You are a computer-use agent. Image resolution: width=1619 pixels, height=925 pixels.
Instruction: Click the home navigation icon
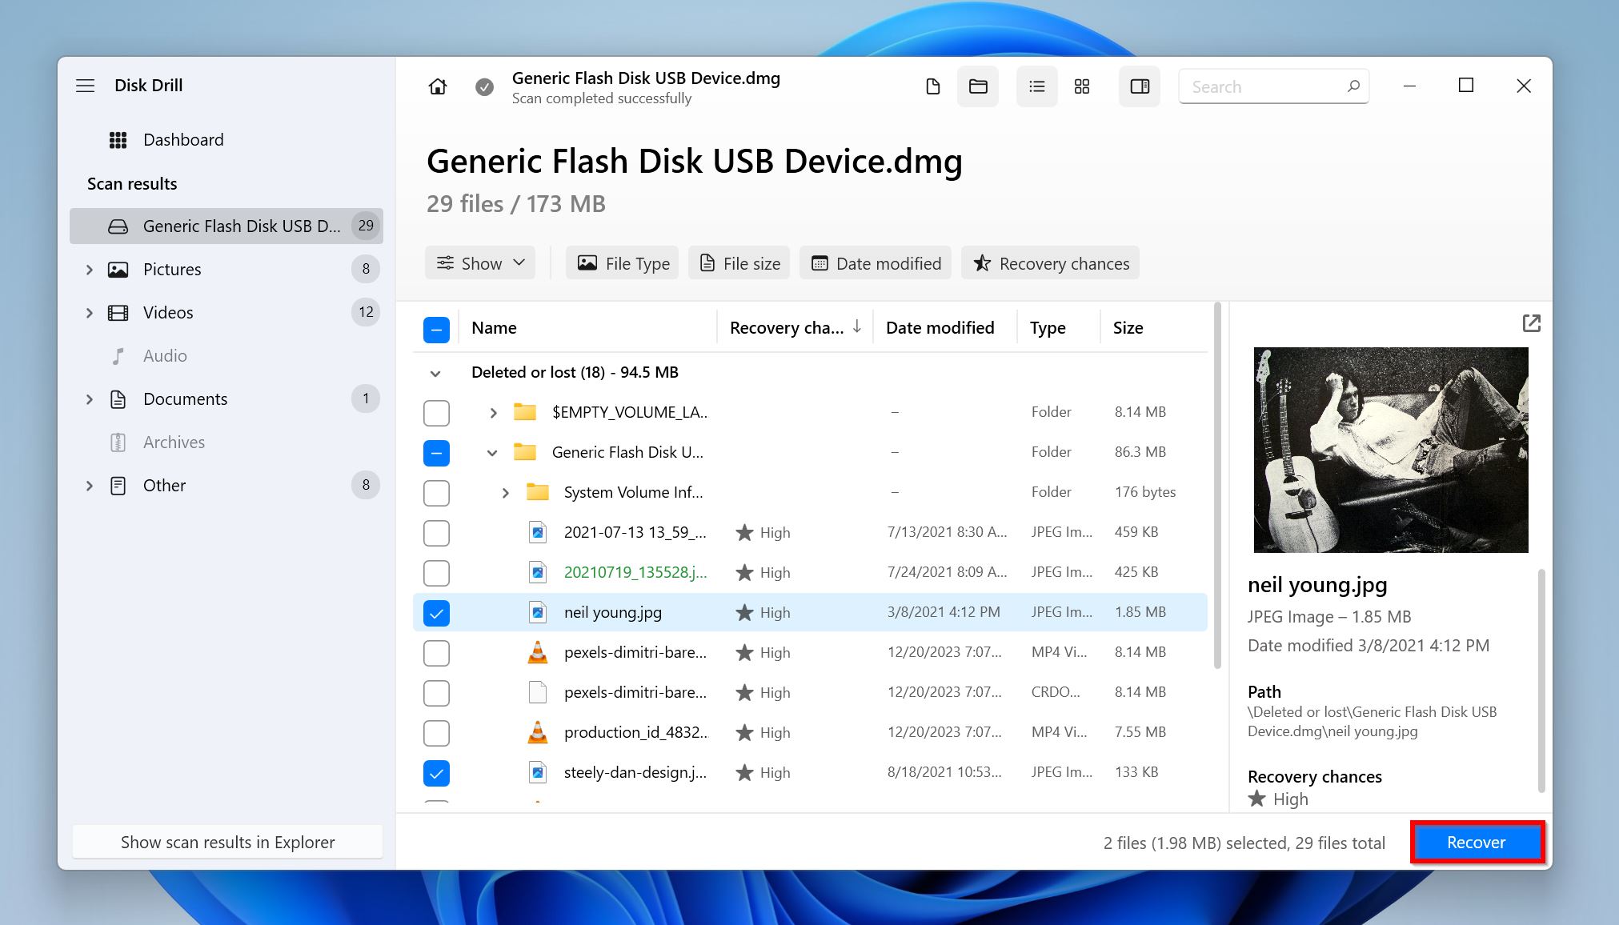(x=437, y=86)
